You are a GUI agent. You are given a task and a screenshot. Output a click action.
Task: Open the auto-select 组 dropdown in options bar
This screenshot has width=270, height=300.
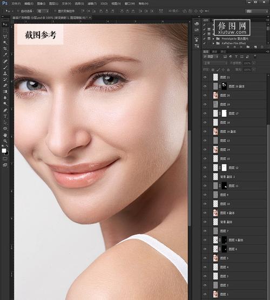pos(43,11)
